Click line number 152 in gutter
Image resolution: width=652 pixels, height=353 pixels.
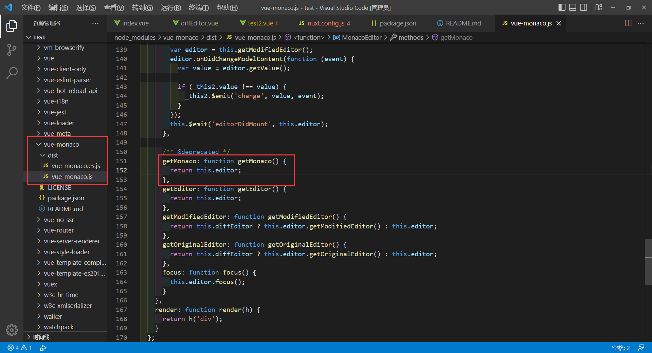(x=121, y=170)
